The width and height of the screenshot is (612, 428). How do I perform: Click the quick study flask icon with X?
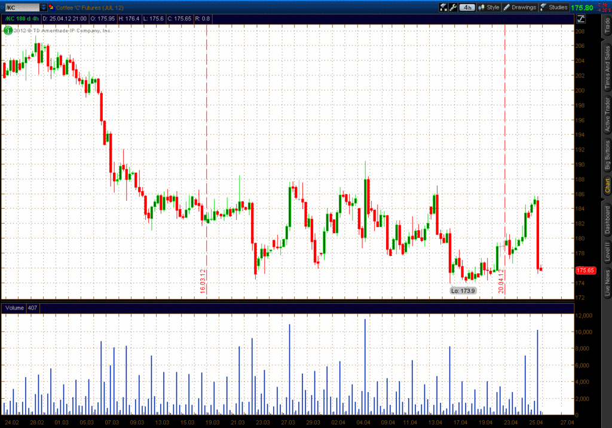coord(443,7)
